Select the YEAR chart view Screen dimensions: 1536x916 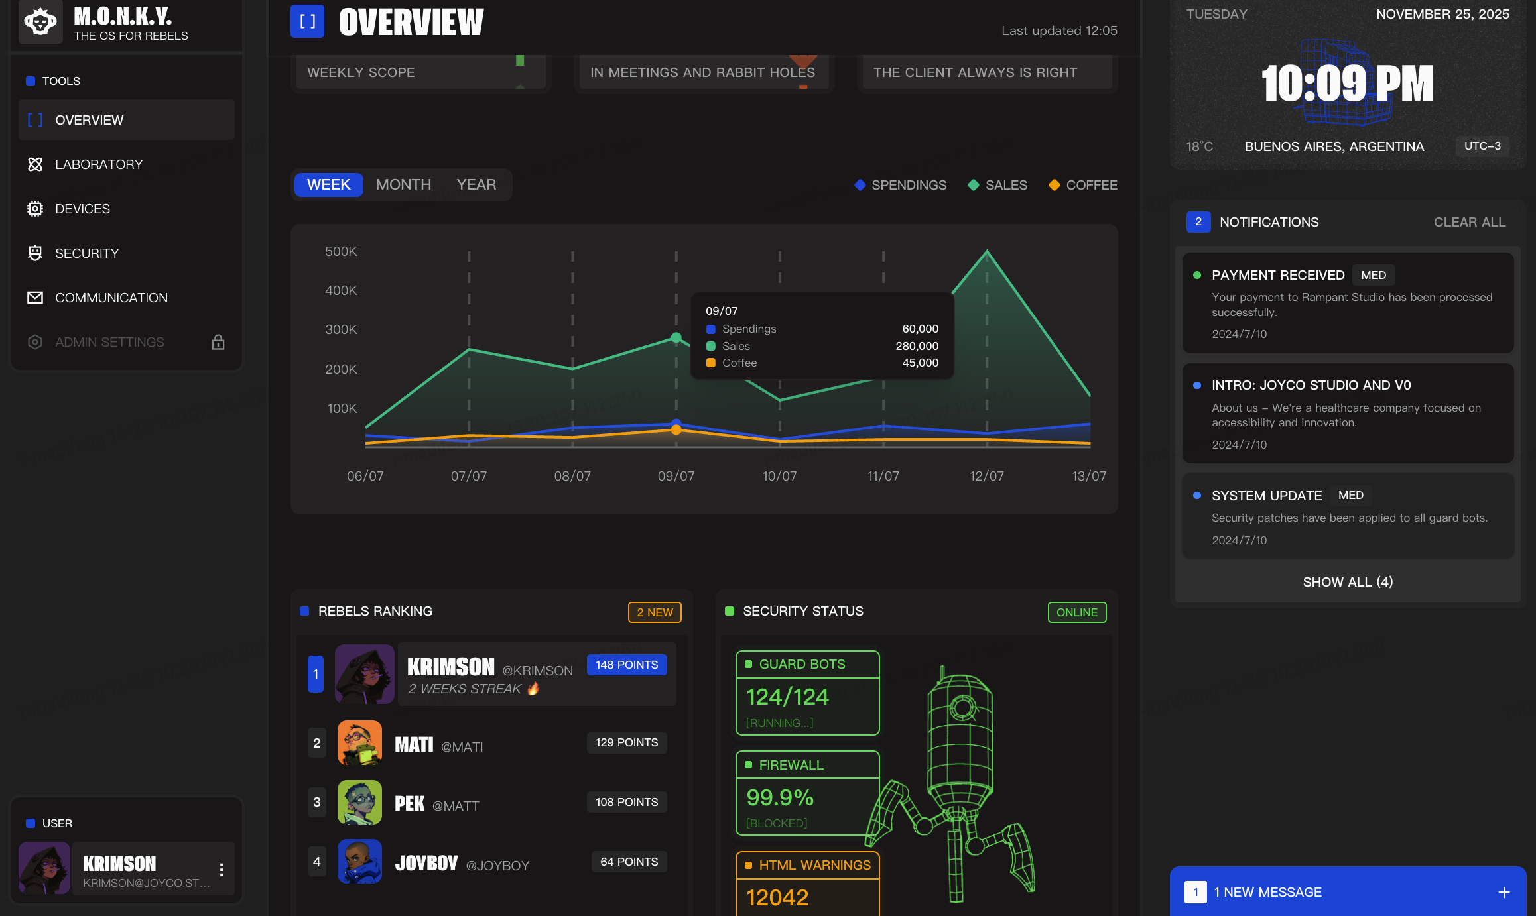click(476, 184)
